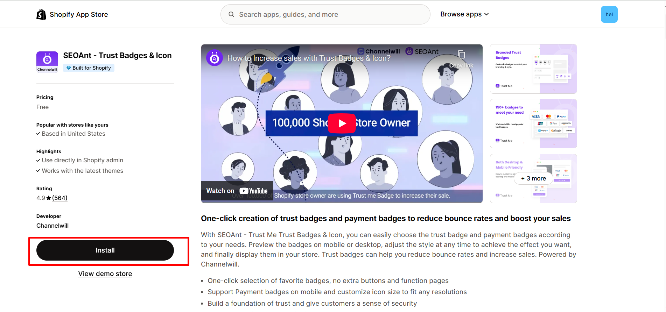Expand the Browse apps dropdown

tap(464, 14)
